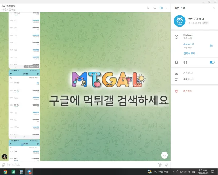Expand hidden system tray icons chevron
The width and height of the screenshot is (218, 175).
(173, 172)
